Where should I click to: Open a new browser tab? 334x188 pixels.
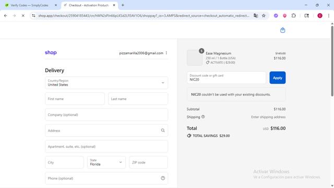click(123, 5)
